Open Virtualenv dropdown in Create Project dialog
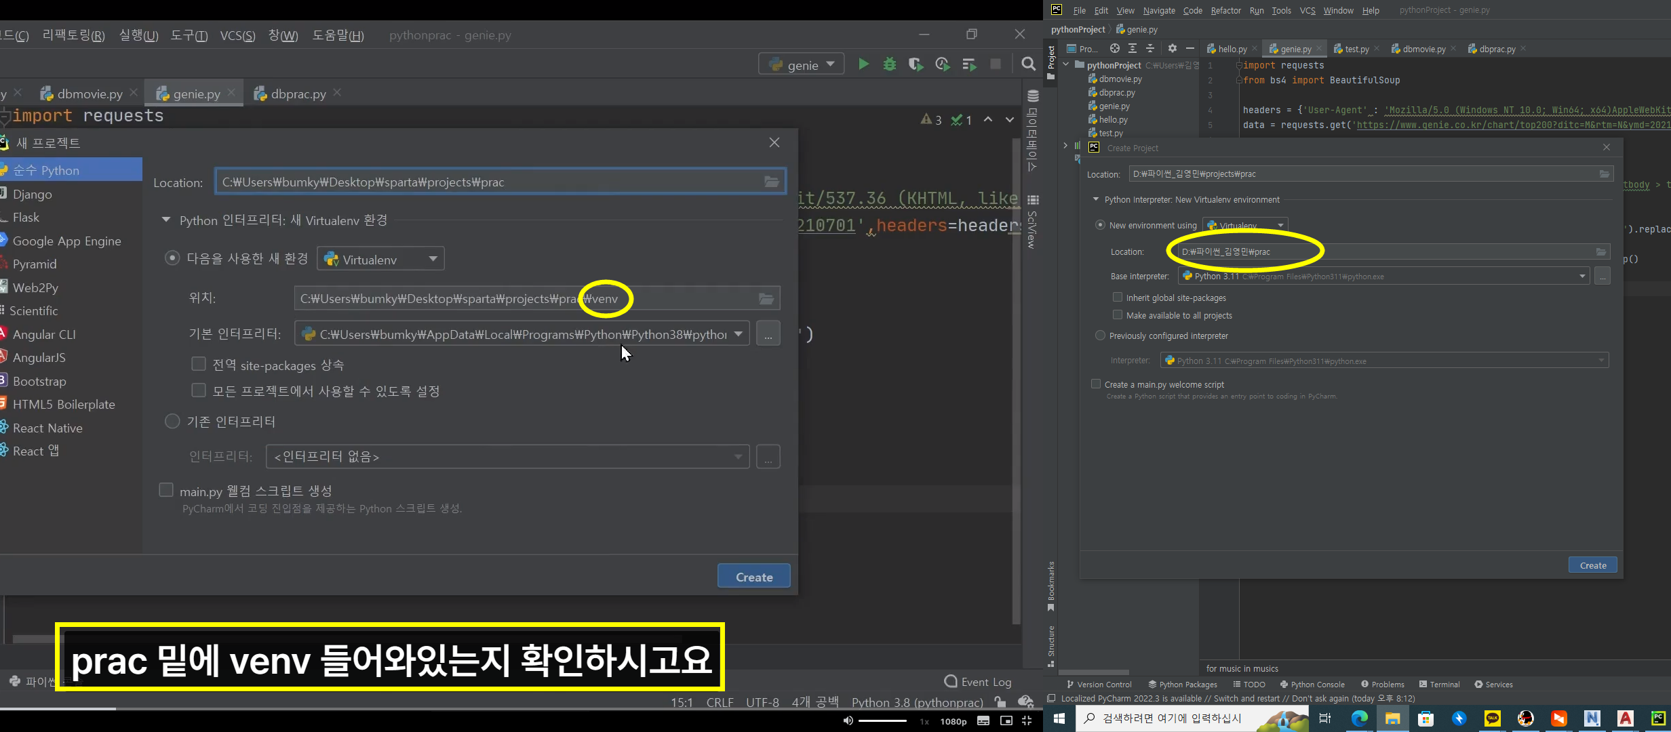The width and height of the screenshot is (1671, 732). [1245, 225]
